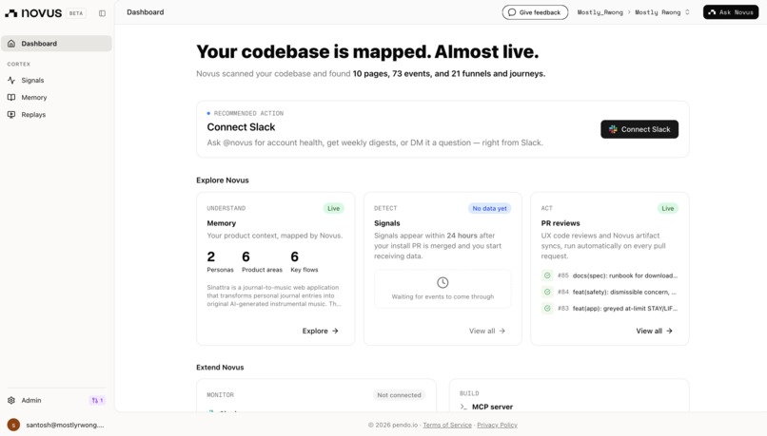The height and width of the screenshot is (436, 767).
Task: Click the terminal icon beside MCP server
Action: click(463, 407)
